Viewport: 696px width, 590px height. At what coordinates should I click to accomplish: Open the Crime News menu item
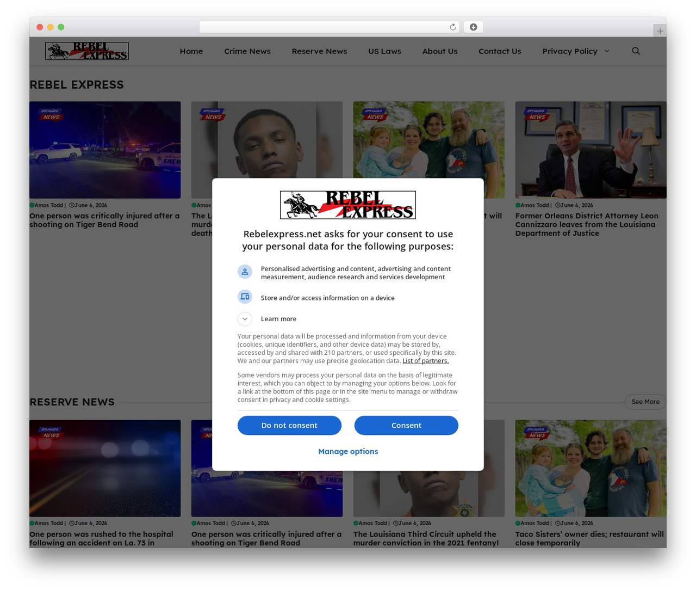tap(247, 51)
